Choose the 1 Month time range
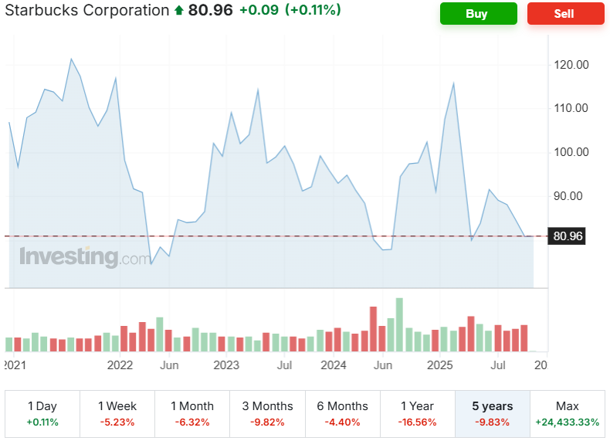This screenshot has width=610, height=441. (x=192, y=413)
